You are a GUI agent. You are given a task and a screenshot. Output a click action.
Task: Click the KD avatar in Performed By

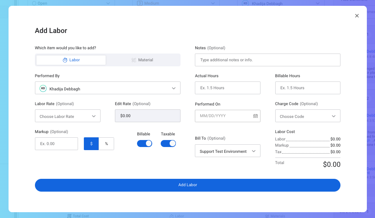[x=43, y=88]
